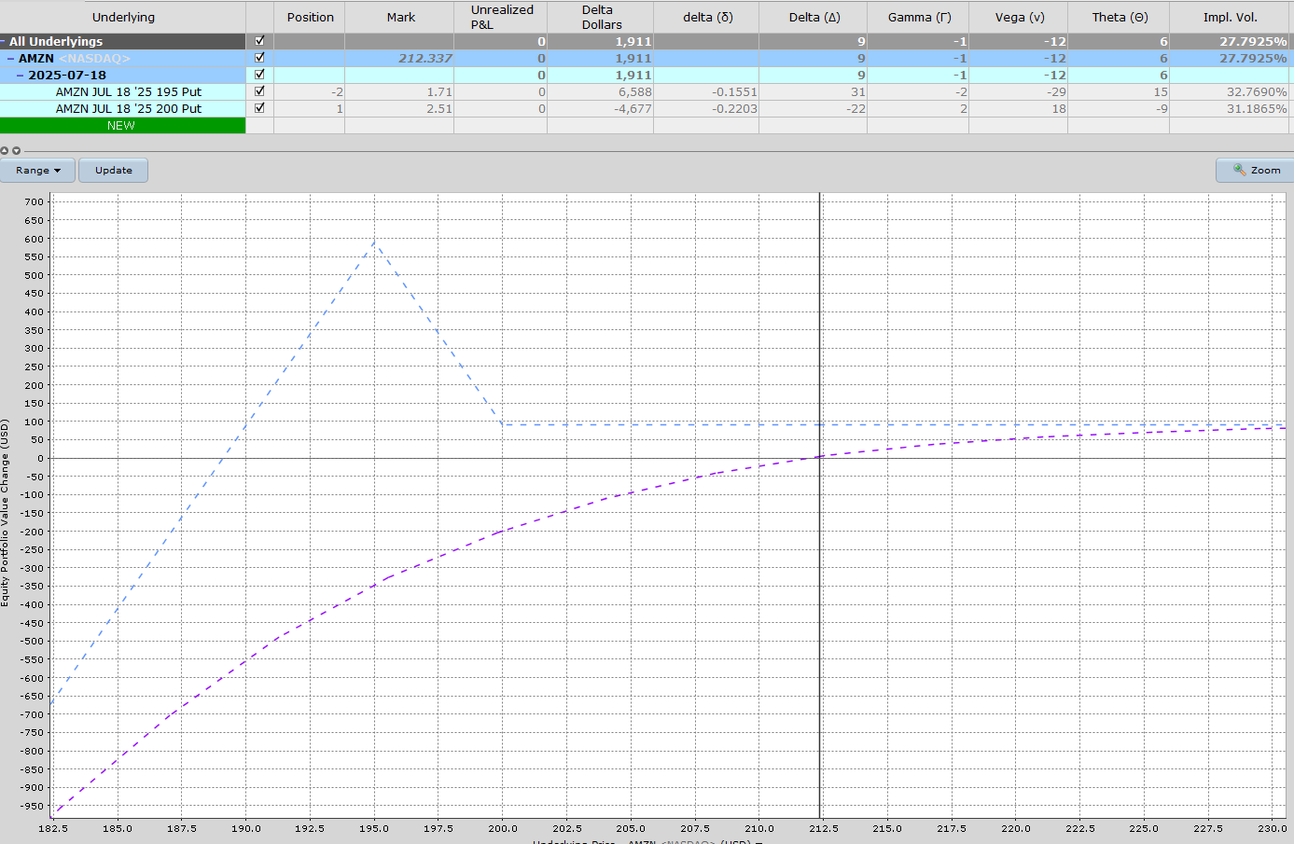Click the green NEW row button
This screenshot has height=844, width=1294.
[121, 125]
